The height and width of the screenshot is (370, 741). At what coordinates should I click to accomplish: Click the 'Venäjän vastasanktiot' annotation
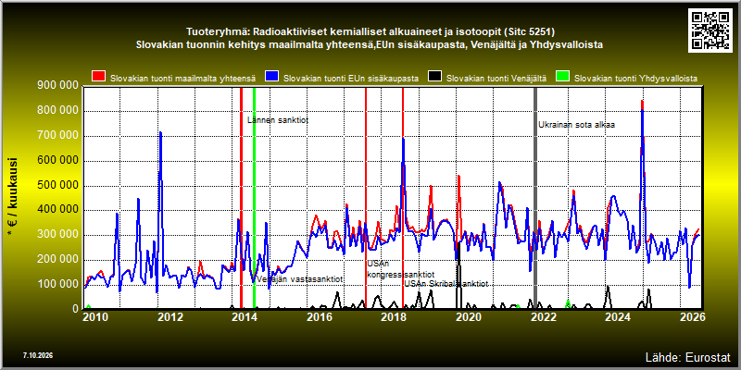(x=299, y=279)
